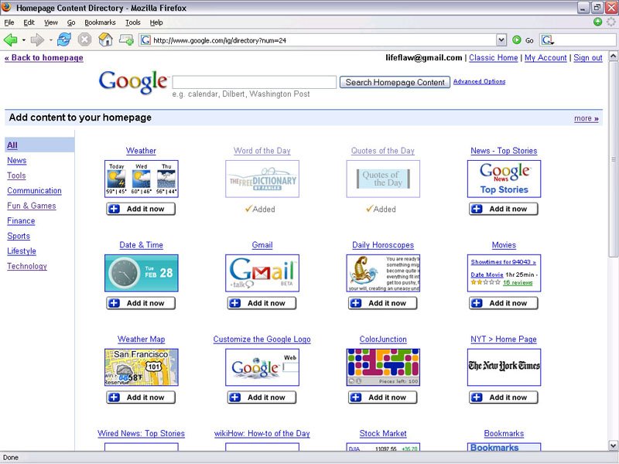The width and height of the screenshot is (619, 464).
Task: Open the wikiHow: How-to of the Day link
Action: (262, 433)
